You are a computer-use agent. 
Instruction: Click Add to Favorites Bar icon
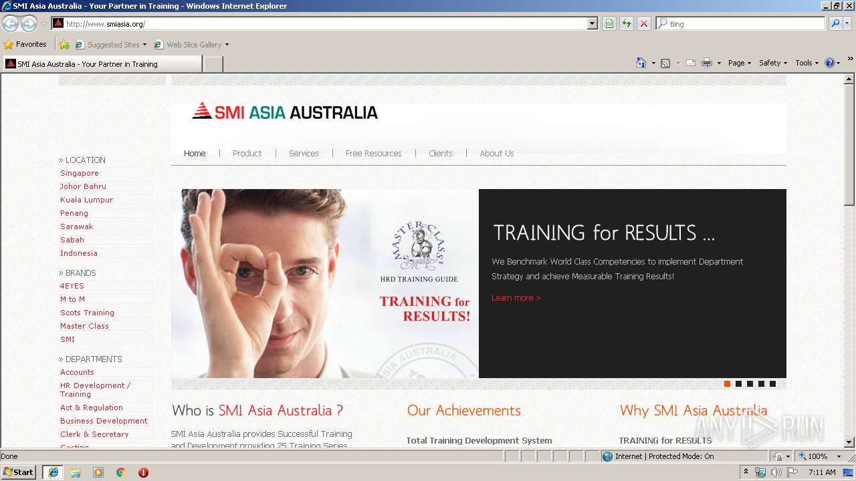64,45
